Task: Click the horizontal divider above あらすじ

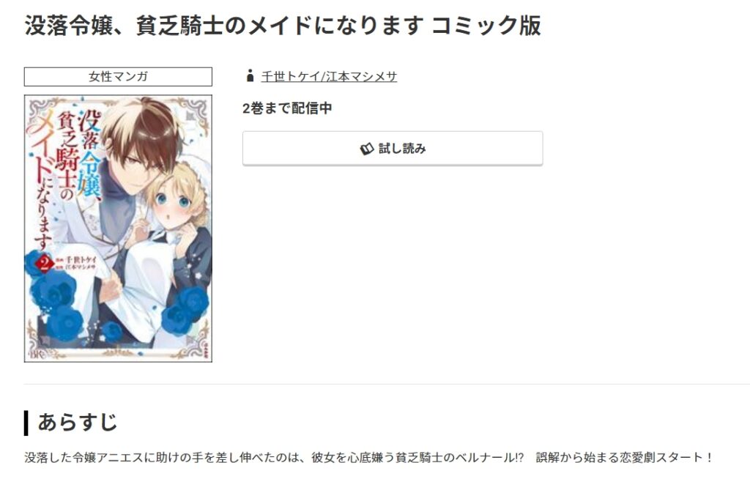Action: (387, 384)
